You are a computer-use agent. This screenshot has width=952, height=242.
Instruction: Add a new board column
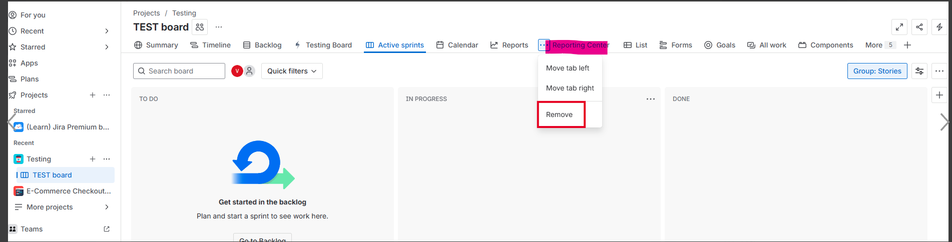click(939, 95)
